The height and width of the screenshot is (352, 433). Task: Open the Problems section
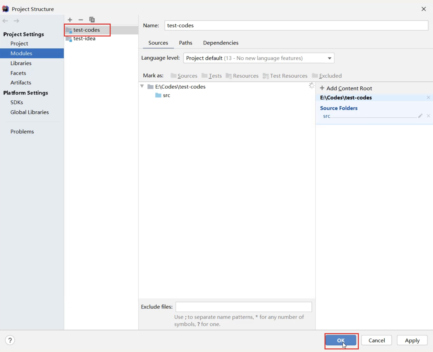click(22, 132)
